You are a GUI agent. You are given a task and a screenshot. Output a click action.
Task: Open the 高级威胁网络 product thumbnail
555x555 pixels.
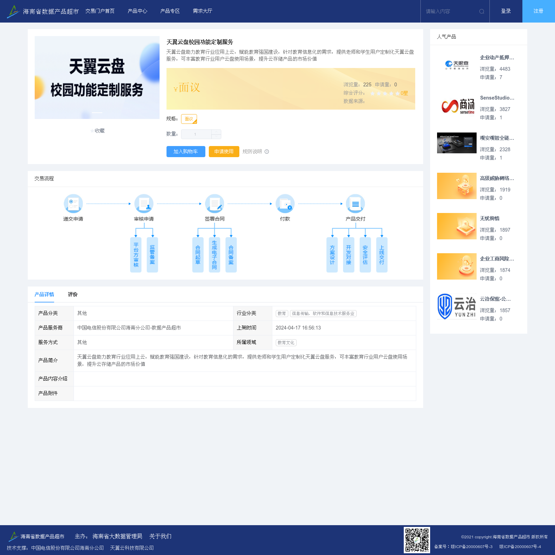click(x=456, y=186)
